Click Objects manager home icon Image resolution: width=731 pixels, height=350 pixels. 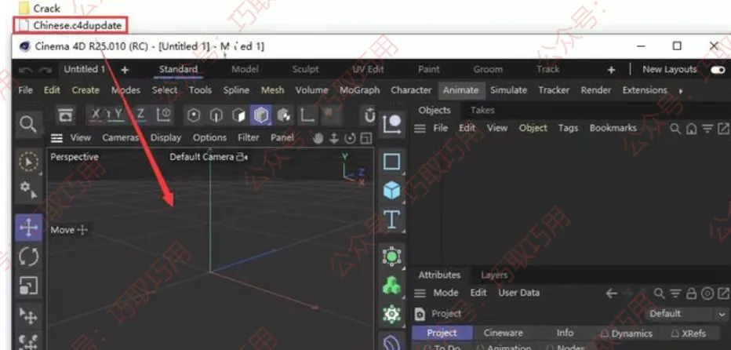[x=691, y=129]
